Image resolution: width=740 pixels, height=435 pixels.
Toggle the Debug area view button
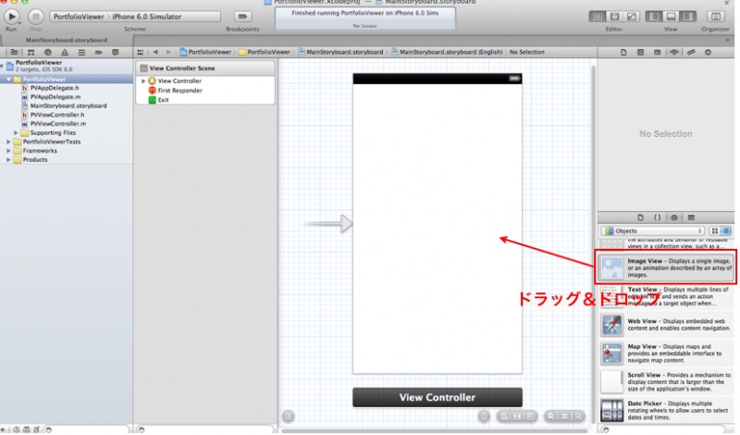coord(671,17)
